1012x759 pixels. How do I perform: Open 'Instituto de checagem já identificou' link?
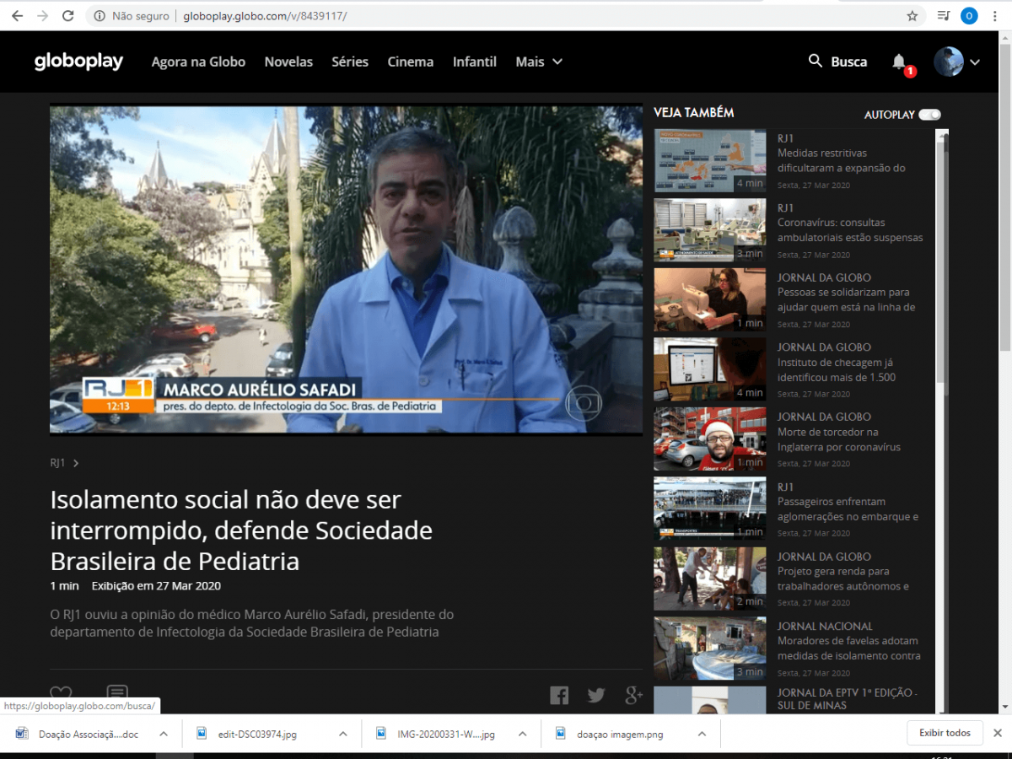pos(837,370)
